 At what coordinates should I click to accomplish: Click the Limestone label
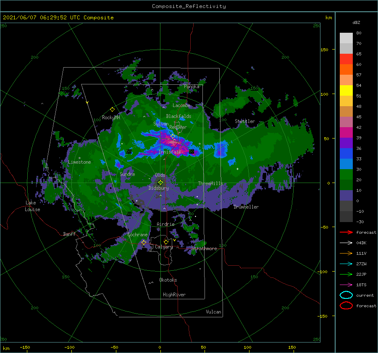(x=79, y=162)
